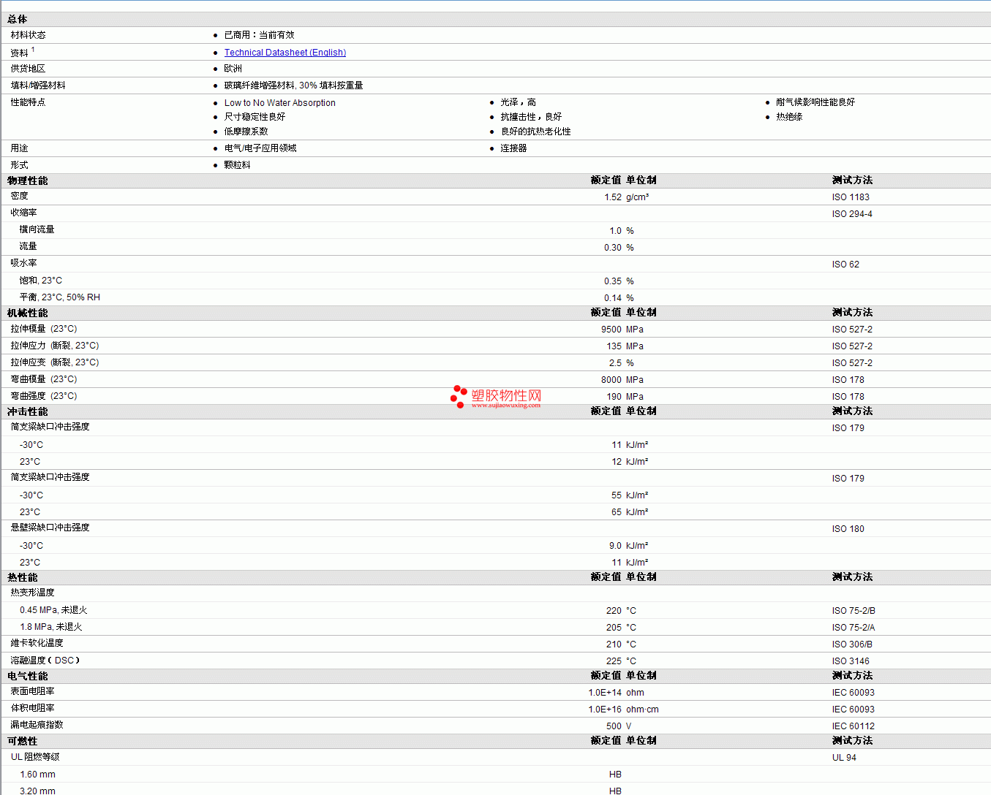
Task: Select the 物理性能 section header
Action: click(27, 180)
